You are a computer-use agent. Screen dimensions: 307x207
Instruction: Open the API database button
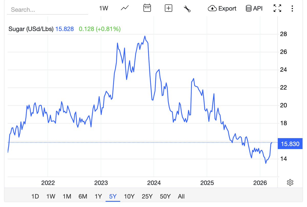tap(254, 8)
